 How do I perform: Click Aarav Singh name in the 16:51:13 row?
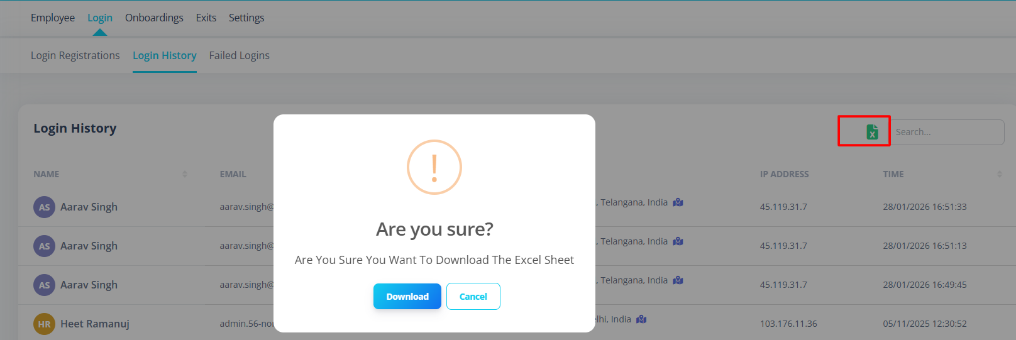89,246
